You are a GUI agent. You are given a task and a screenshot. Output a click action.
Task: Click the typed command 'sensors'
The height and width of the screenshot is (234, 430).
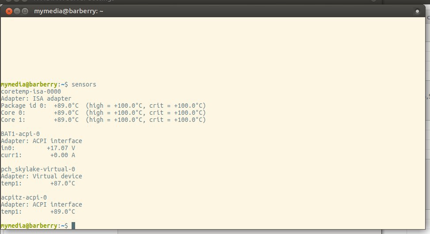point(84,84)
